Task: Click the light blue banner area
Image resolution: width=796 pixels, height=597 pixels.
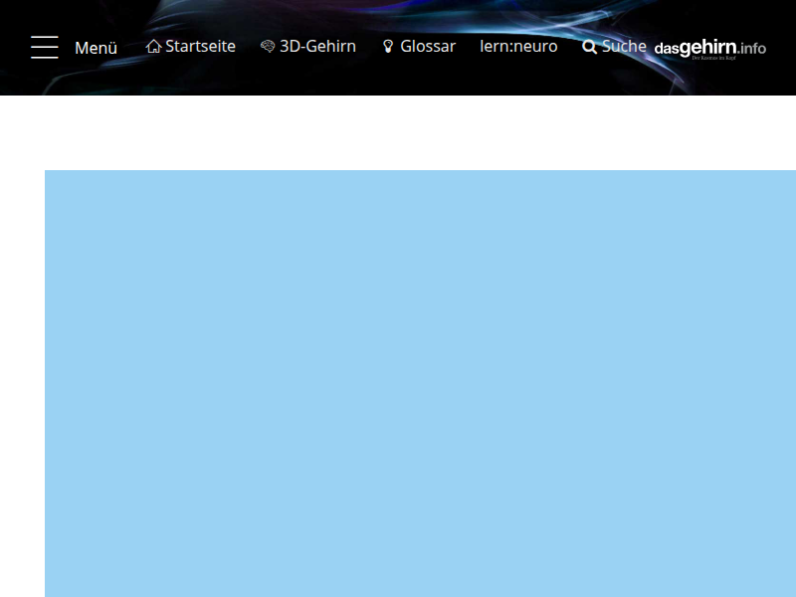Action: (x=418, y=383)
